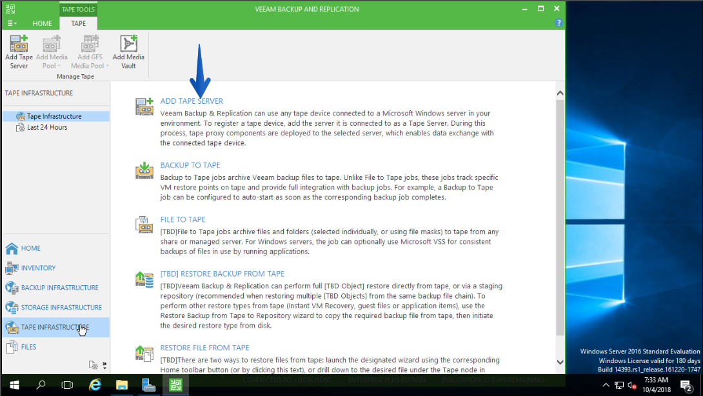Open Server Manager from taskbar
The height and width of the screenshot is (396, 703).
point(148,385)
